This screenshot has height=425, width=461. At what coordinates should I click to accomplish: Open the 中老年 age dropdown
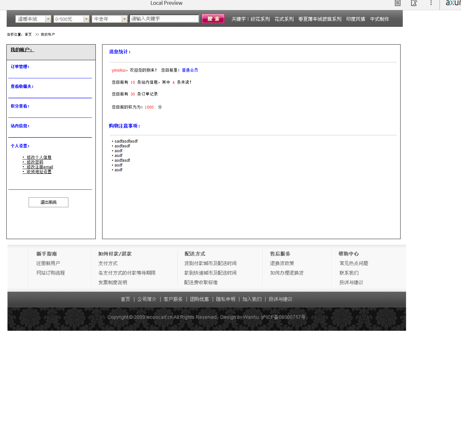tap(110, 19)
